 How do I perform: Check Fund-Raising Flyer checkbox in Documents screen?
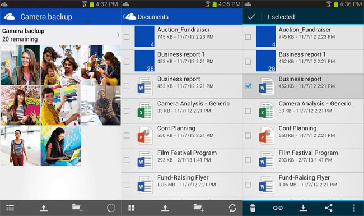tap(127, 185)
